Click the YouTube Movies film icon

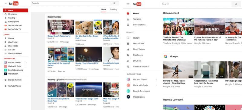5,86
